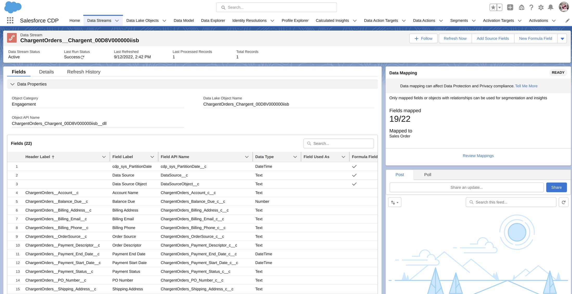The height and width of the screenshot is (294, 572).
Task: Open the Activations dropdown chevron
Action: tap(554, 21)
